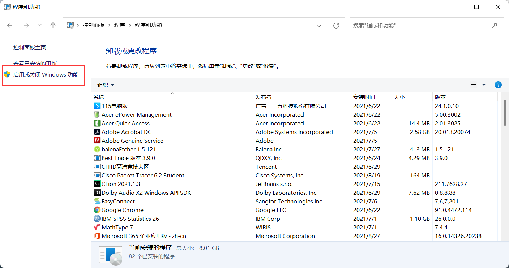The image size is (509, 268).
Task: Open 启用或关闭 Windows 功能 link
Action: 46,75
